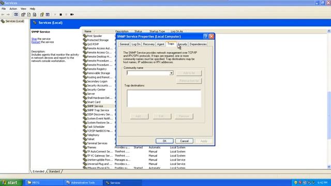
Task: Open Properties using the toolbar icon
Action: click(x=23, y=14)
